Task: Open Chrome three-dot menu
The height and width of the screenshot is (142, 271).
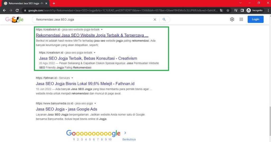Action: pos(268,10)
